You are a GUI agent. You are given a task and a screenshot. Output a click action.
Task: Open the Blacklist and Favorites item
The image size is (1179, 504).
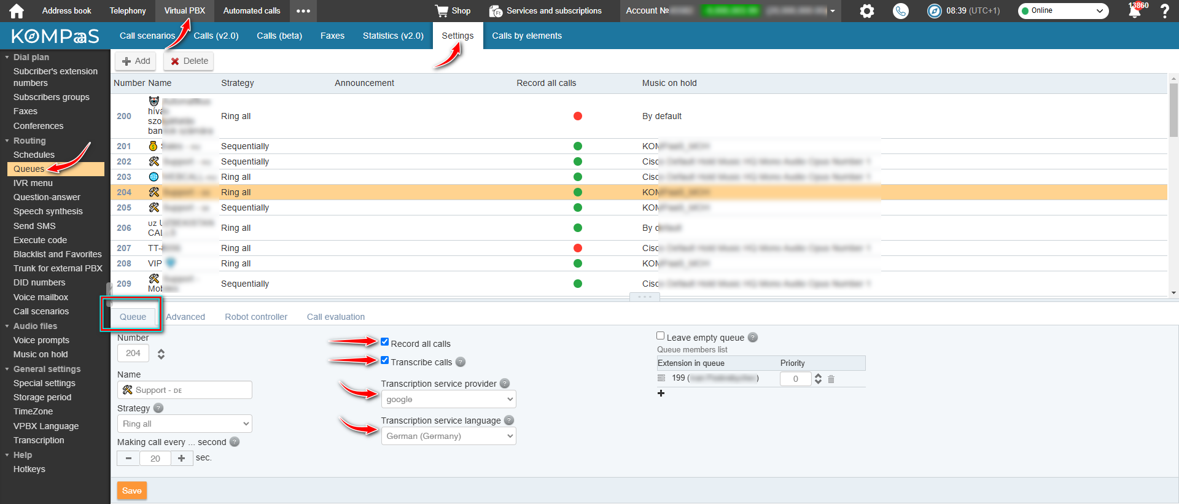point(58,254)
